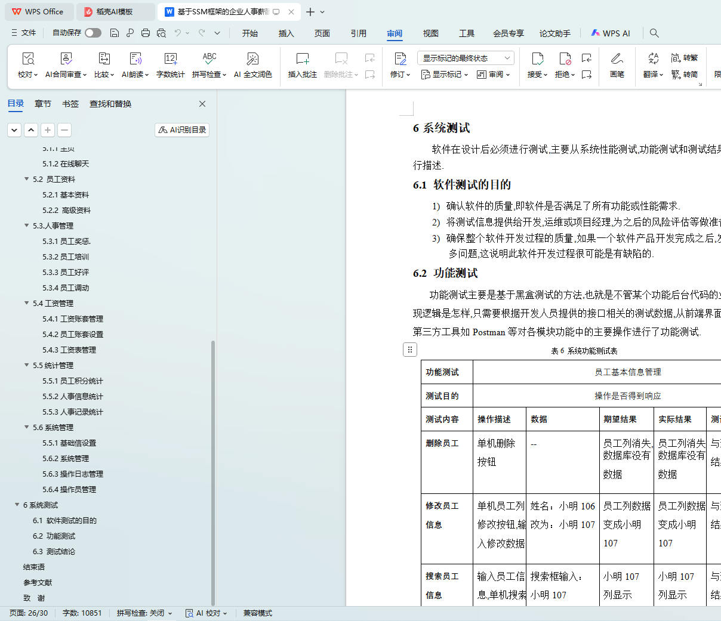
Task: Click the table move handle icon
Action: [409, 350]
